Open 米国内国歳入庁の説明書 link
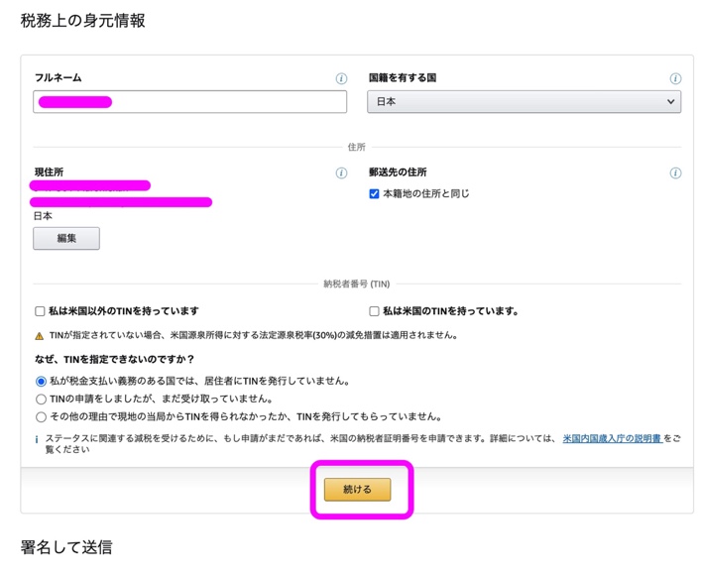 tap(612, 438)
